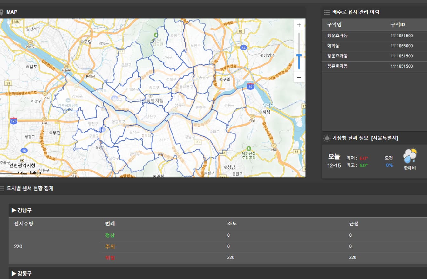427x279 pixels.
Task: Click the 위험 legend label in 강남구 table
Action: 110,257
